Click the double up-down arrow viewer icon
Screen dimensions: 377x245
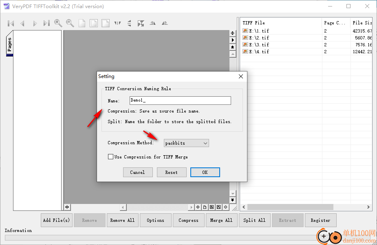click(232, 33)
